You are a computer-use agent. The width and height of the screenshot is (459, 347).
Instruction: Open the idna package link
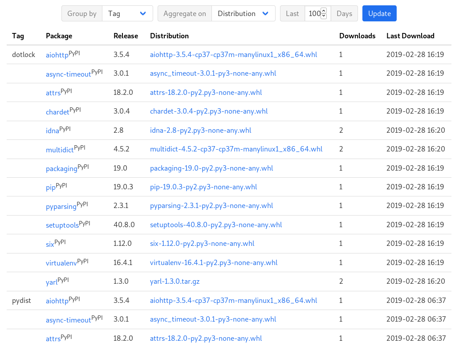(53, 131)
